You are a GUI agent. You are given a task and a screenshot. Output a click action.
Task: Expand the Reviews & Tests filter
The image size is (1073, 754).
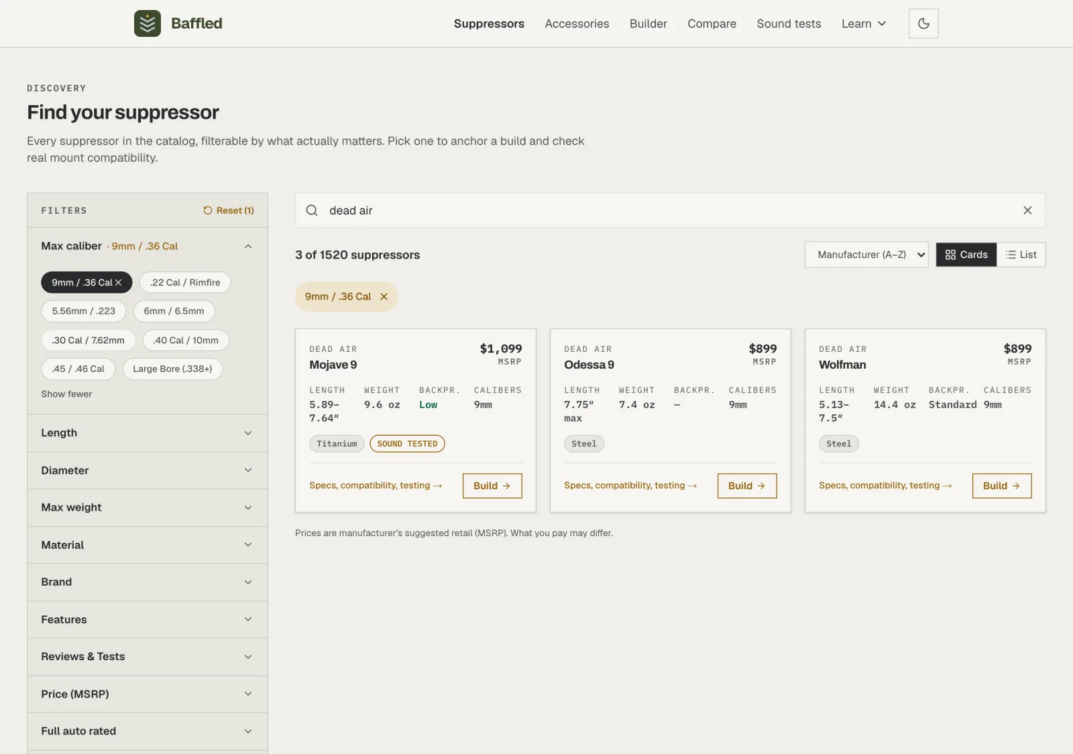point(148,657)
